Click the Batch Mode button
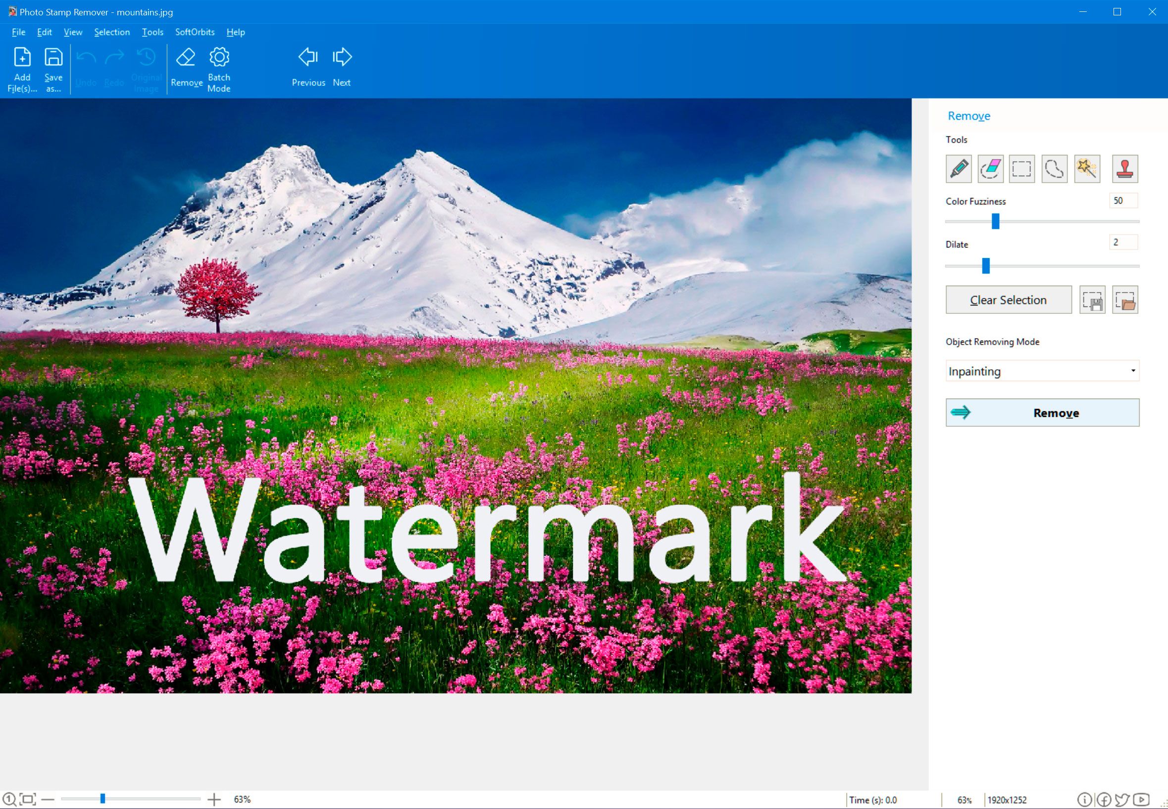The image size is (1168, 809). pos(219,69)
